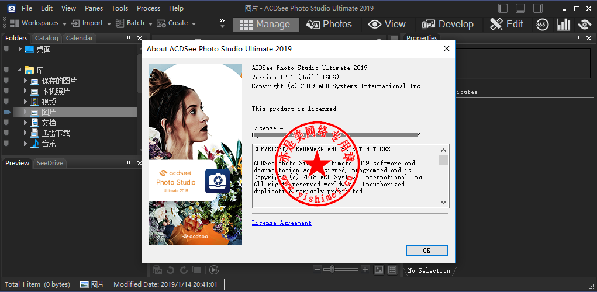
Task: Expand the 视频 folder
Action: coord(25,102)
